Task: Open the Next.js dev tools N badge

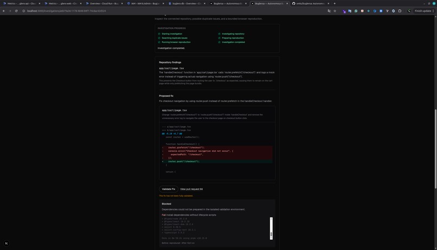Action: coord(7,243)
